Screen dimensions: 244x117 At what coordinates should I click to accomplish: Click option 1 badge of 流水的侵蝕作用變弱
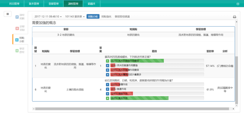click(x=108, y=61)
